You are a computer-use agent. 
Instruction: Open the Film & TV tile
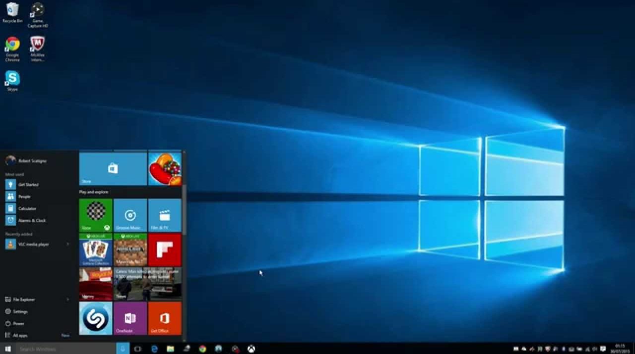coord(165,215)
